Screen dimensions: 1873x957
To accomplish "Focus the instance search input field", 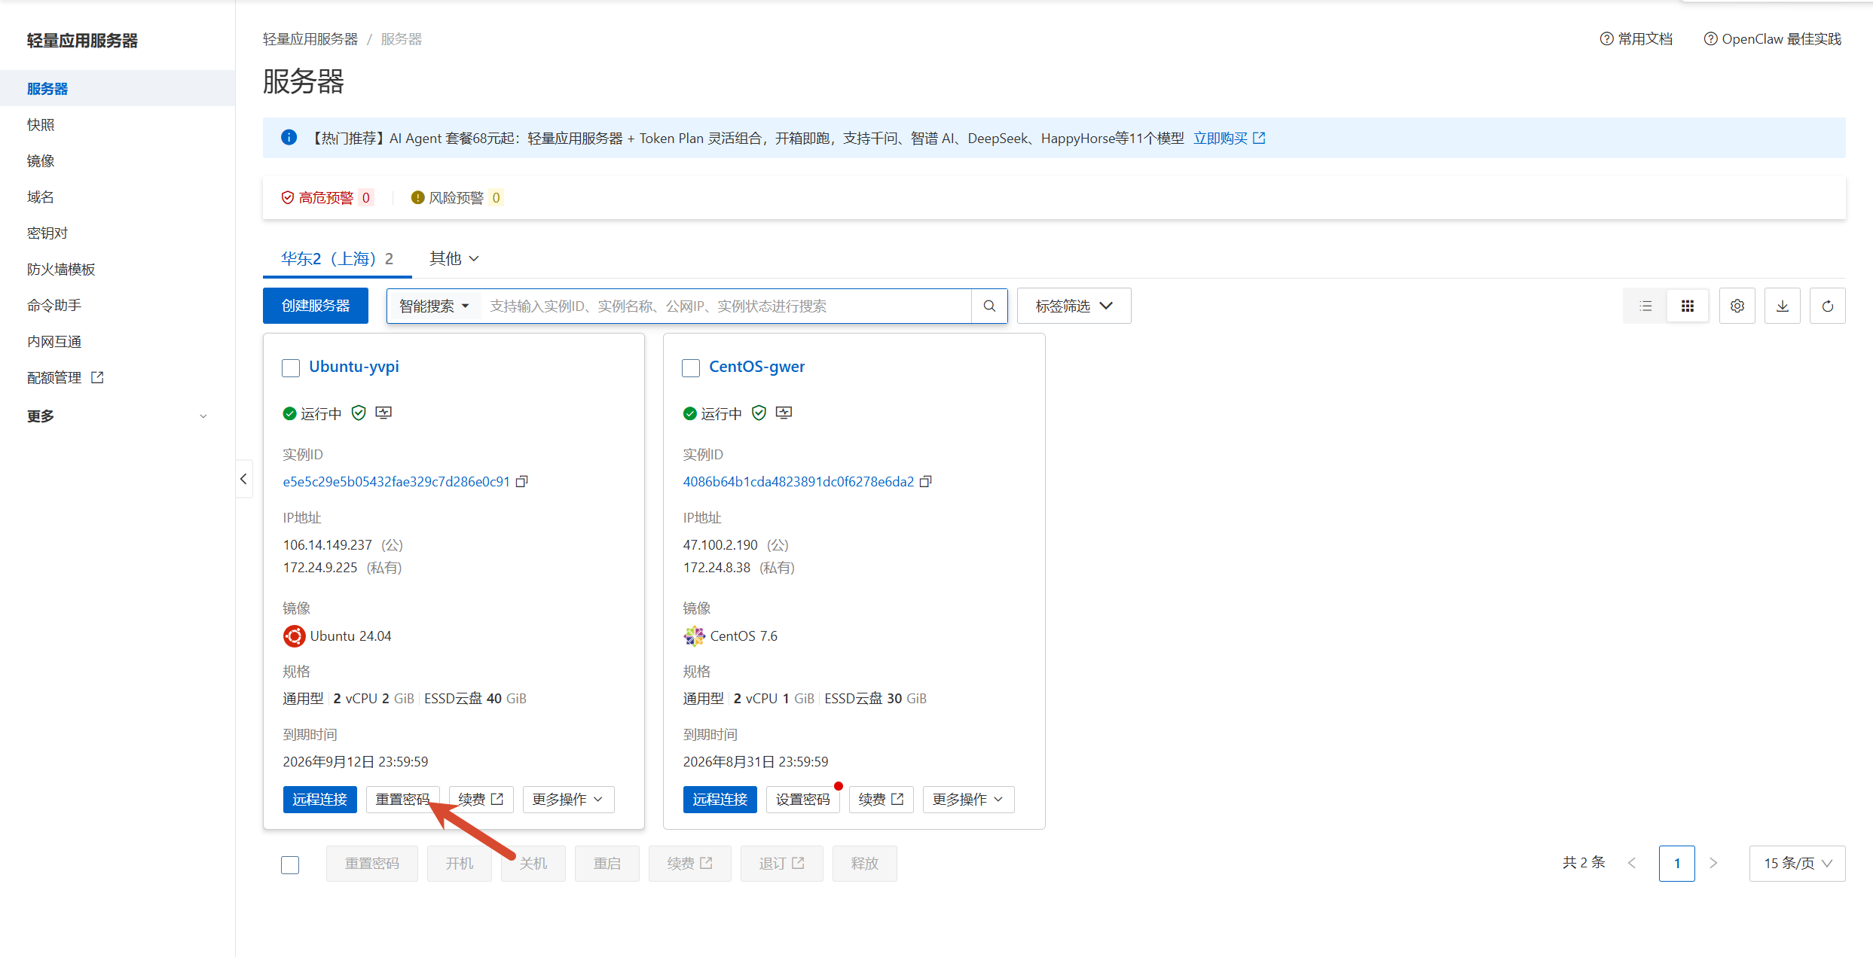I will [726, 306].
